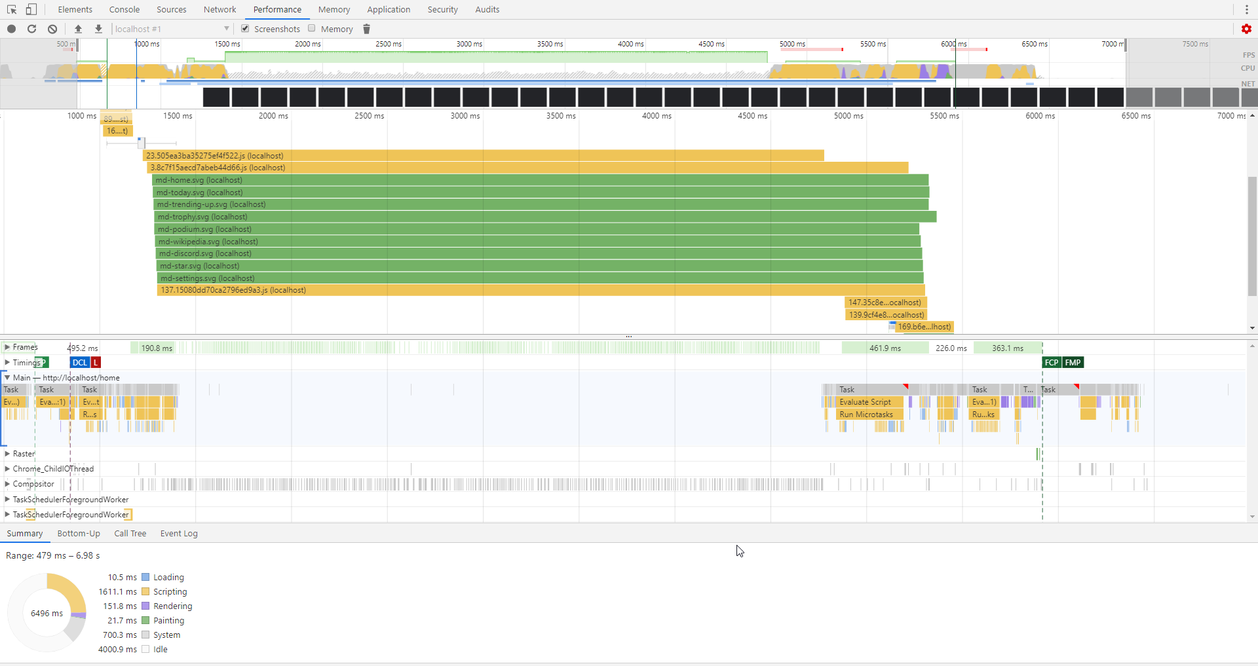Open the Console panel
The image size is (1258, 666).
tap(124, 9)
